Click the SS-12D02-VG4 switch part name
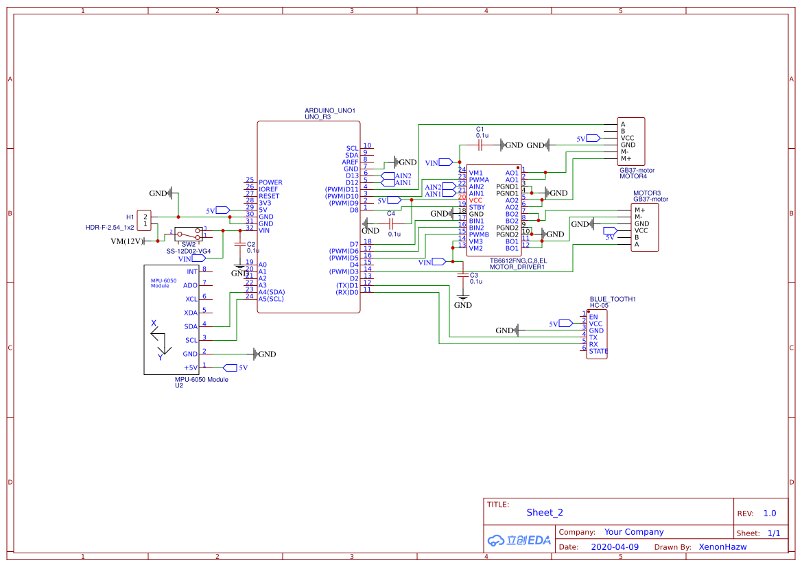This screenshot has width=802, height=567. 188,251
